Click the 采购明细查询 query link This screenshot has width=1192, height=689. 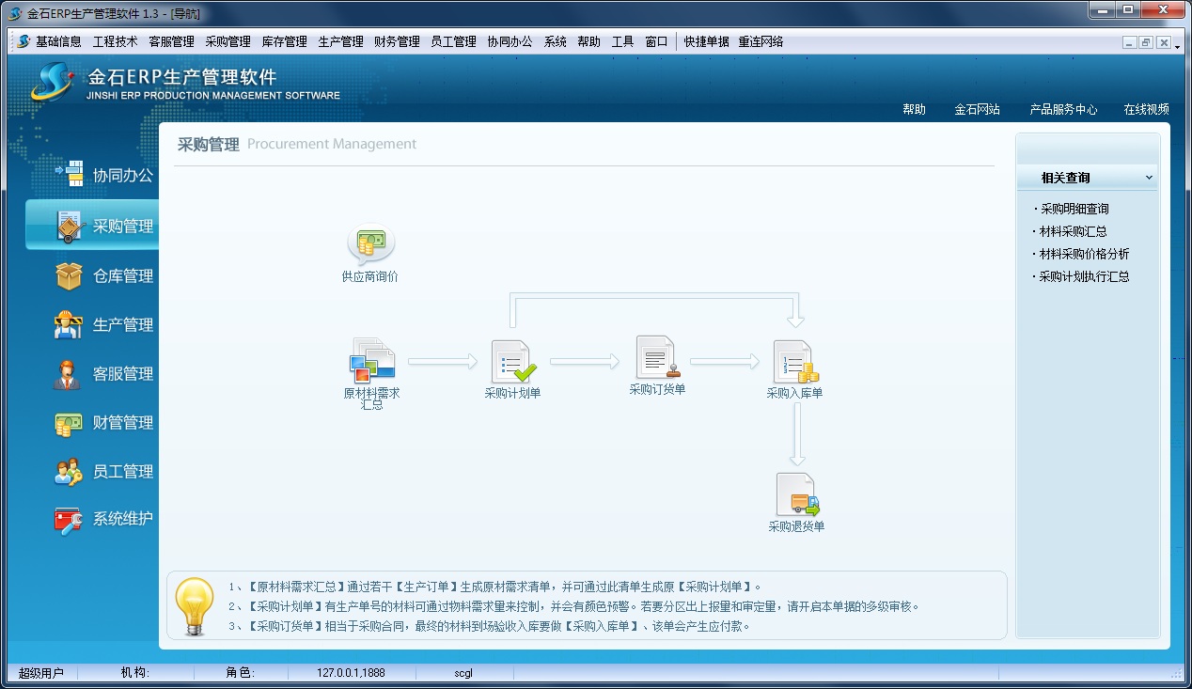pyautogui.click(x=1074, y=209)
